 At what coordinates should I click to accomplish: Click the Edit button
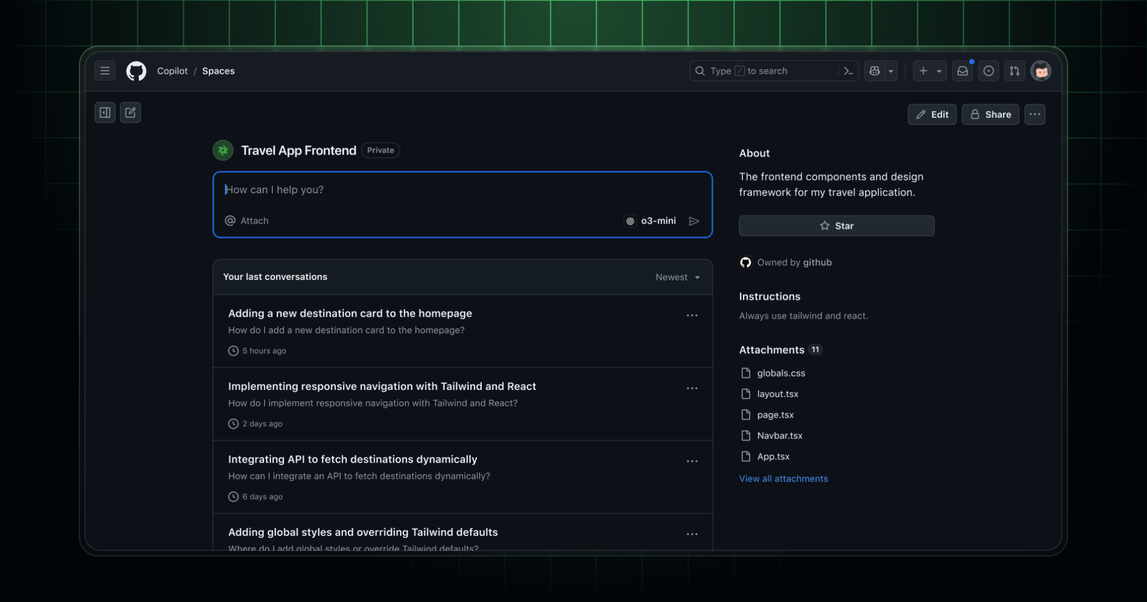click(x=932, y=114)
